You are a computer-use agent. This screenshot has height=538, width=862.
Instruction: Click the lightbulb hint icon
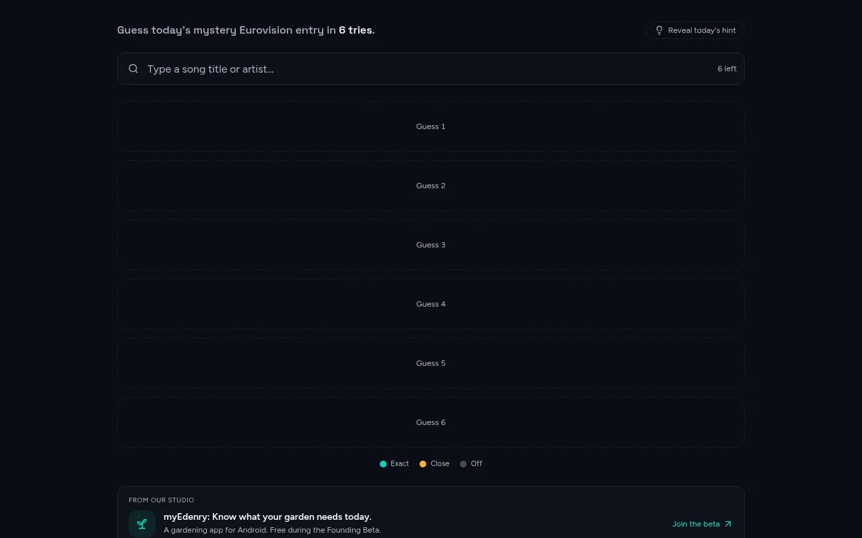tap(659, 30)
